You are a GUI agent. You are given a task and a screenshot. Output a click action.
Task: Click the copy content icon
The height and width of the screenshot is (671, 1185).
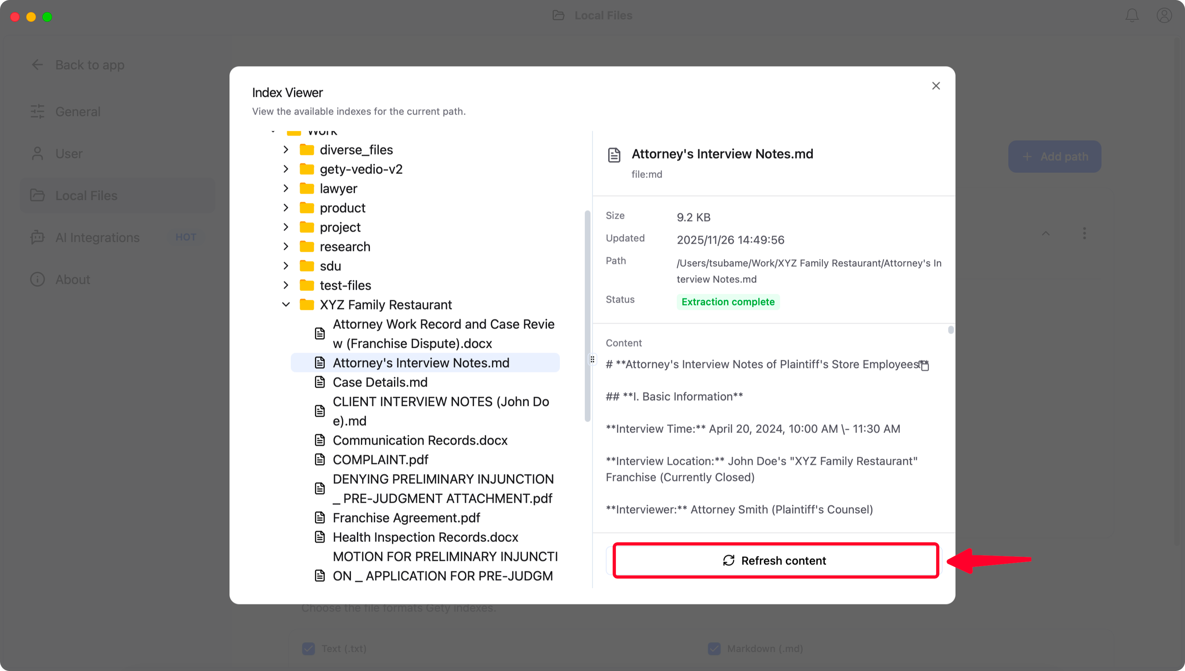pyautogui.click(x=924, y=366)
